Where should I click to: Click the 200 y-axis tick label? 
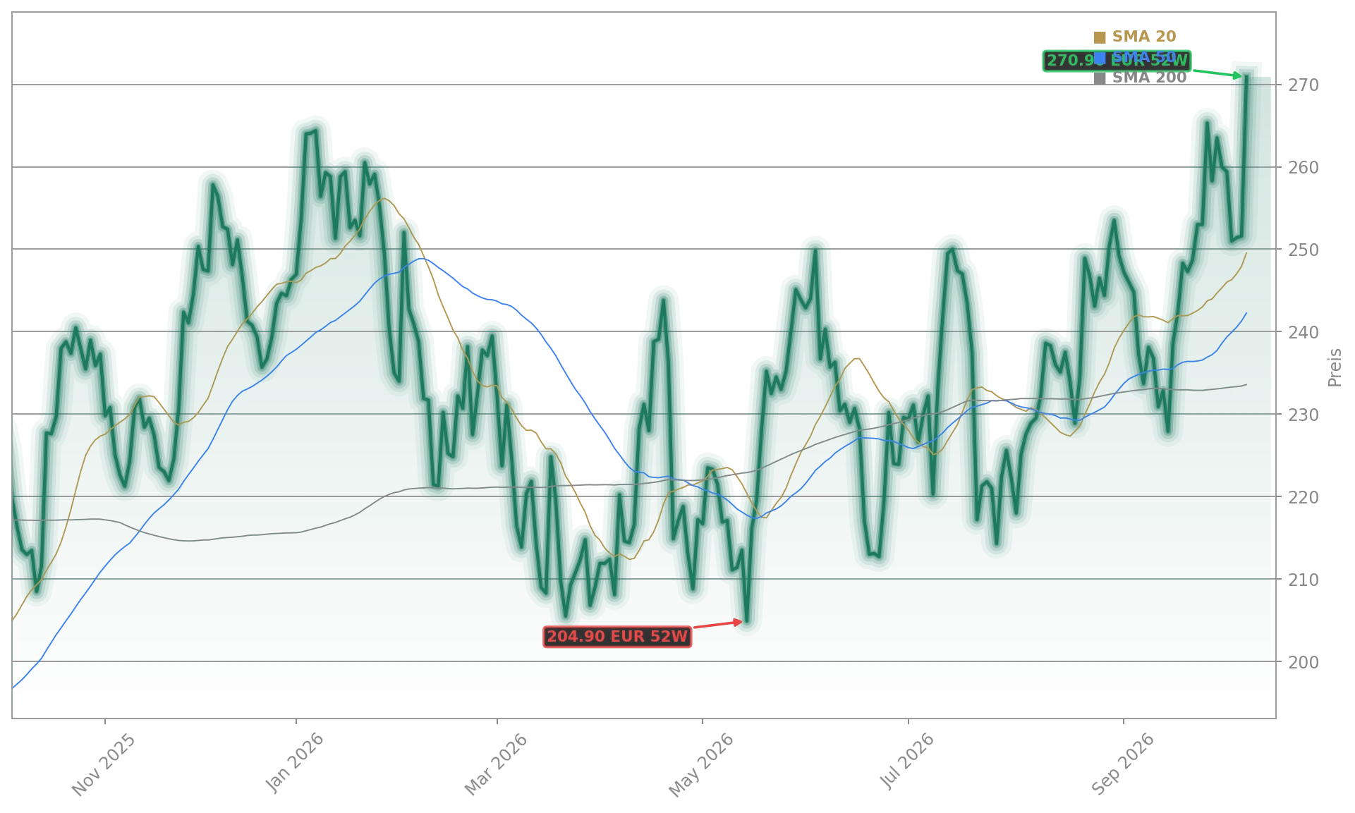click(1304, 662)
